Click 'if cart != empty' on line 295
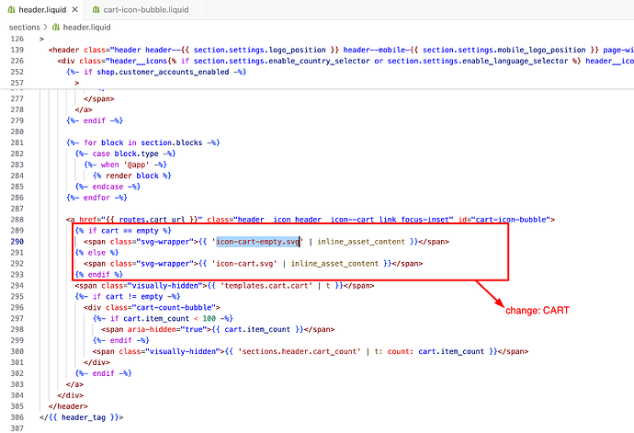Viewport: 634px width, 433px height. [x=128, y=297]
